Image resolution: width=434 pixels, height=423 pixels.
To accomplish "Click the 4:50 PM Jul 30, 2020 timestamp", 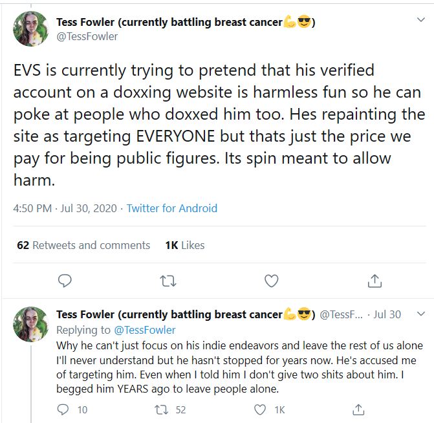I will [x=65, y=208].
